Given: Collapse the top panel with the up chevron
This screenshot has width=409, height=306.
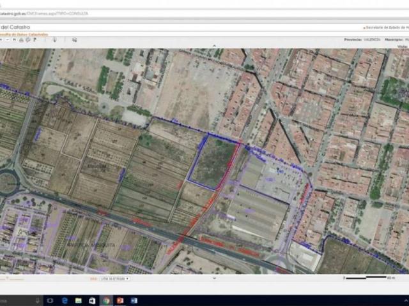Looking at the screenshot, I should [x=214, y=46].
